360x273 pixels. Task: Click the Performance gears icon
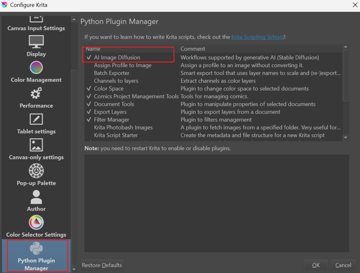tap(36, 93)
